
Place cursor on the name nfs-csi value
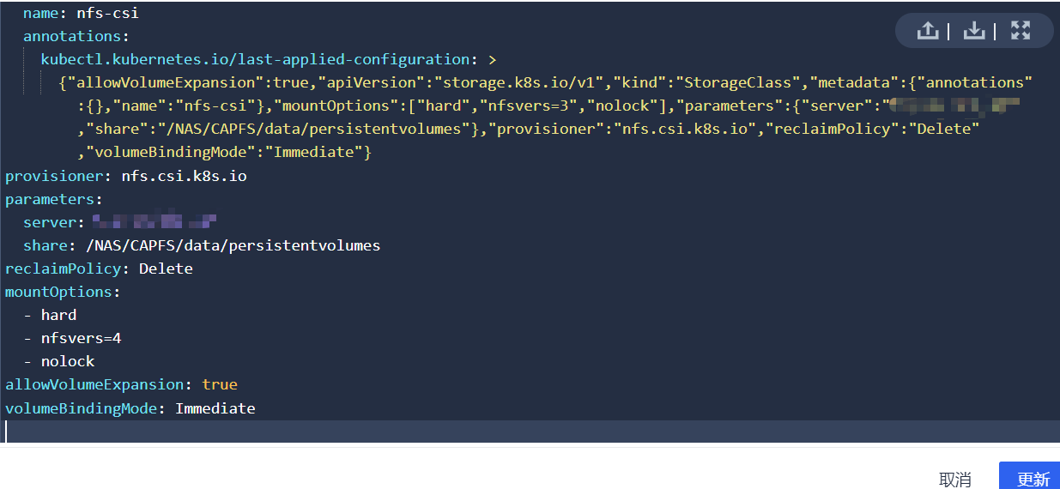[x=107, y=14]
